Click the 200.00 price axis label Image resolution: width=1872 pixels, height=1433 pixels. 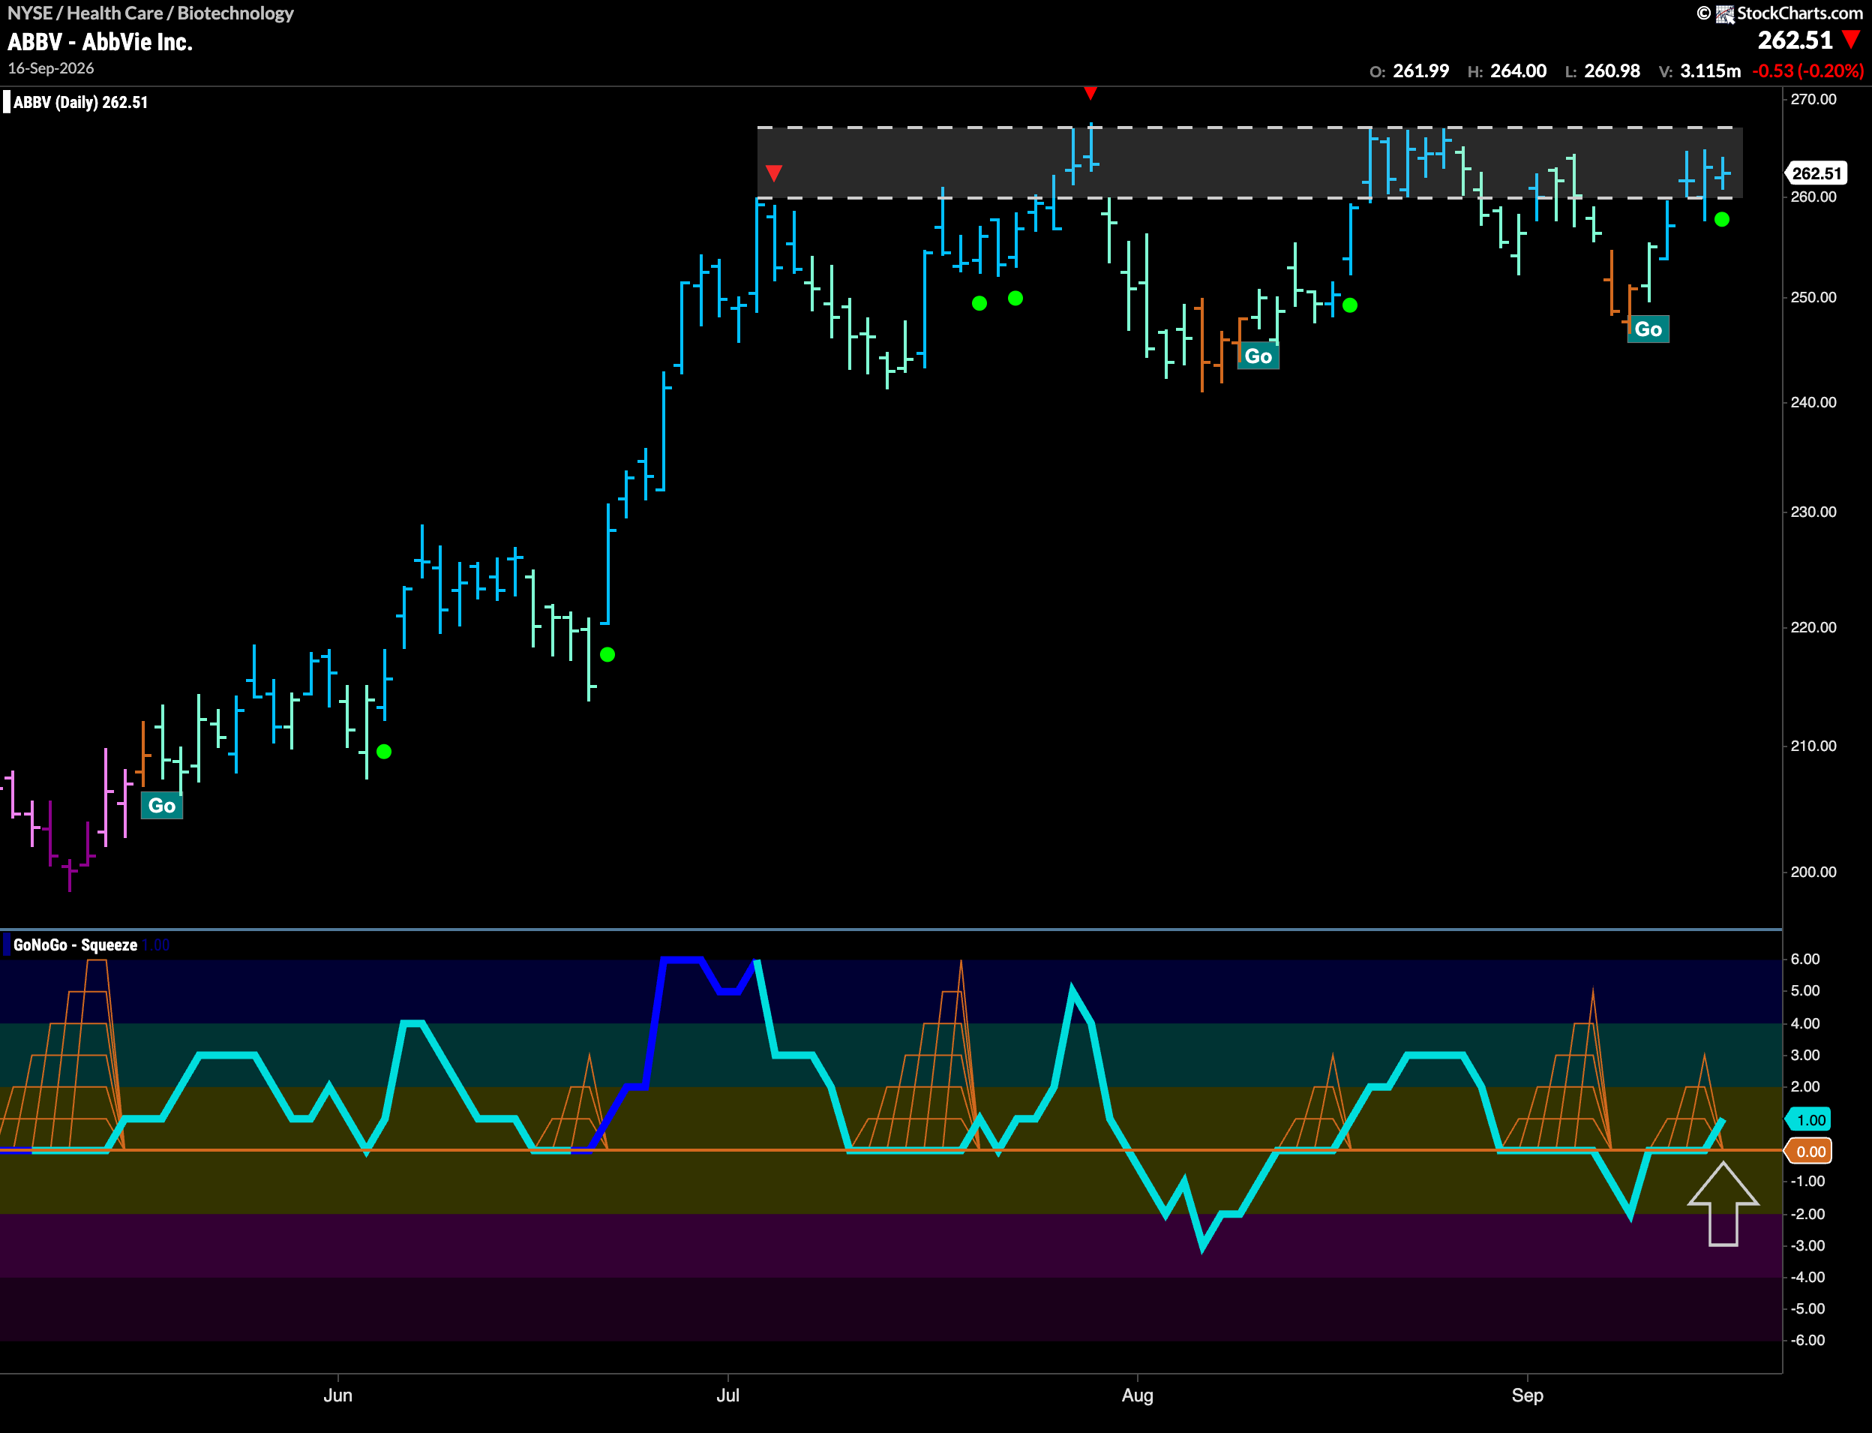[1813, 872]
